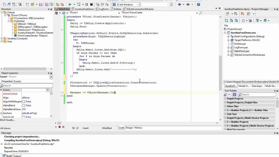This screenshot has height=157, width=279.
Task: Select Entities.pas in Project Manager
Action: click(x=240, y=44)
